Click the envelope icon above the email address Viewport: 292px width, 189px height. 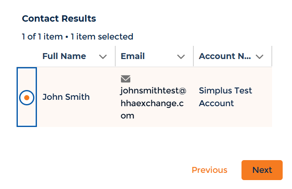coord(126,79)
